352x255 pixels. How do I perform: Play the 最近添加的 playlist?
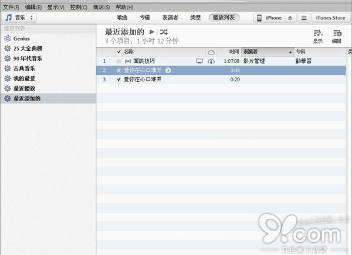[152, 32]
